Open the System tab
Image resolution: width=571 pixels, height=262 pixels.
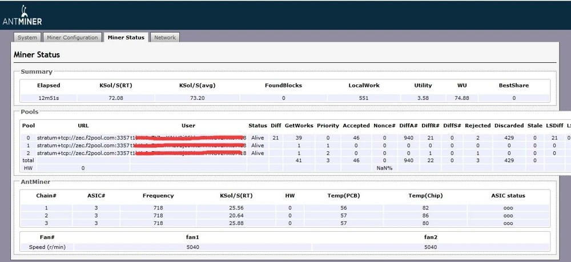coord(27,38)
